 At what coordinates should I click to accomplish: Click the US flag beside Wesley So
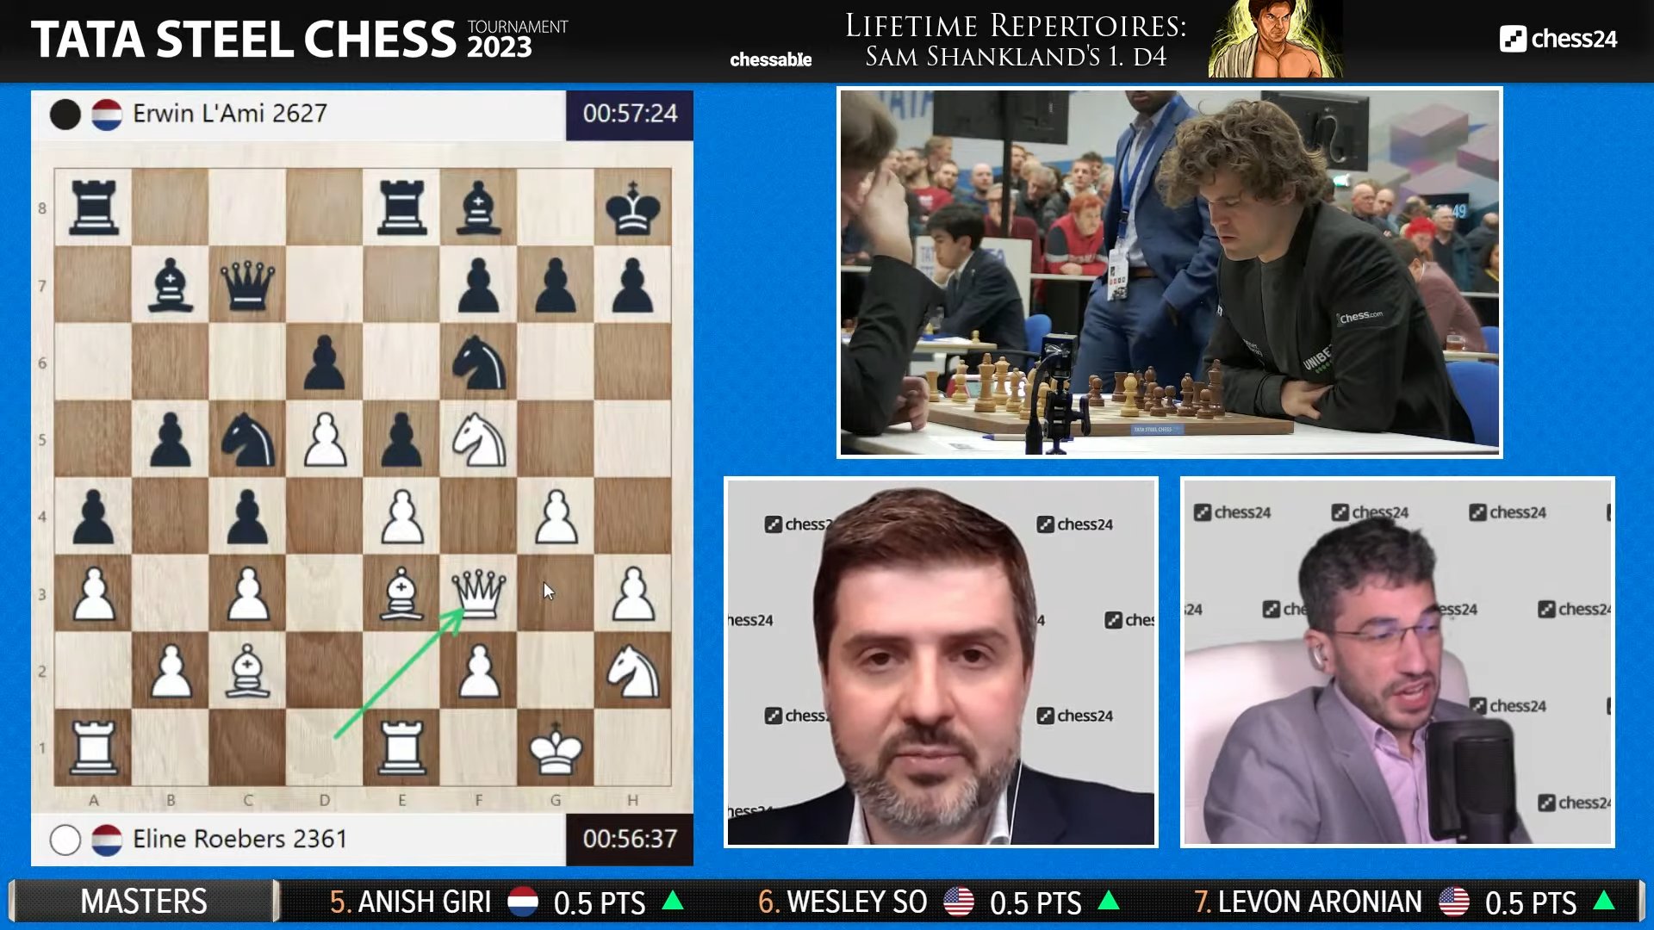coord(959,902)
